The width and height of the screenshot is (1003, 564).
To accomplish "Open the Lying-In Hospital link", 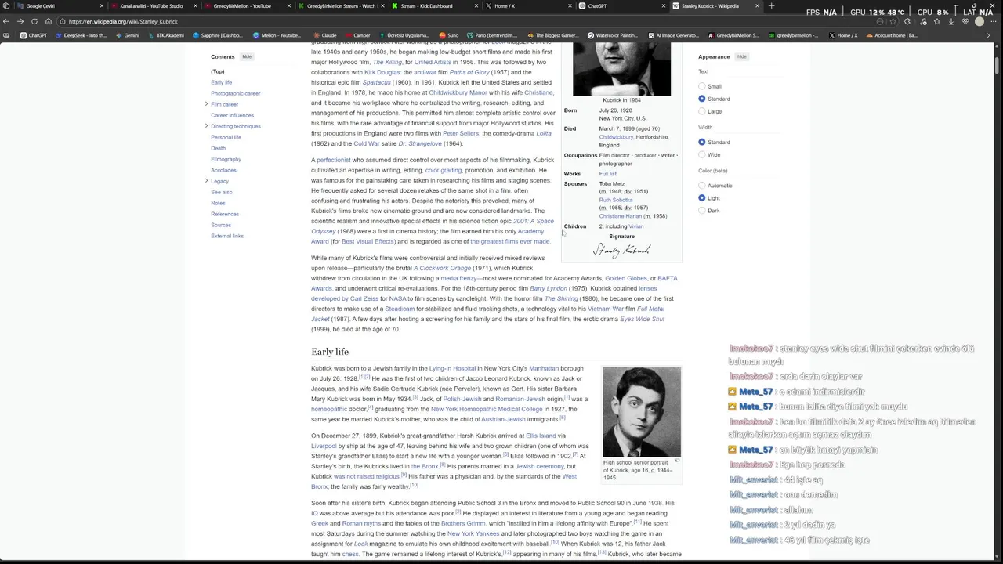I will (452, 368).
